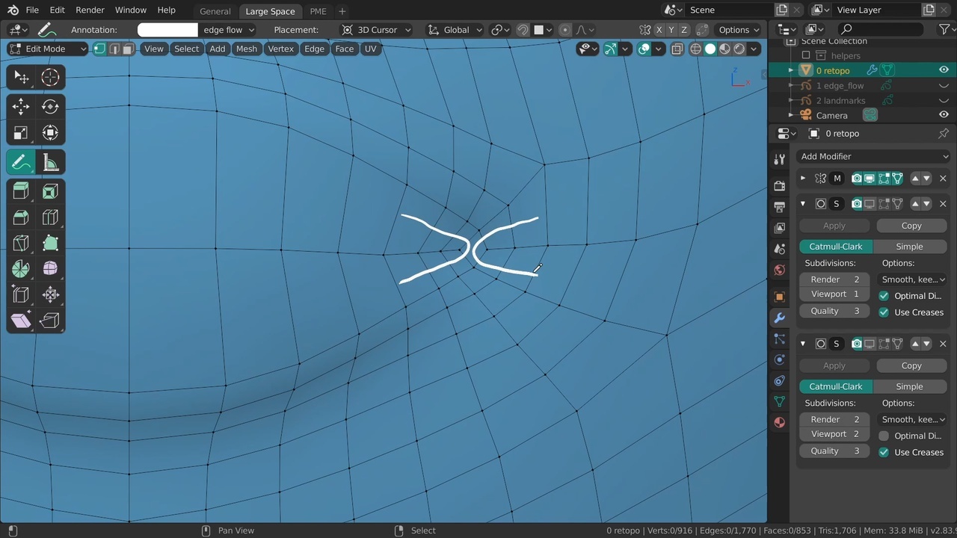Open the Edit Mode dropdown
Viewport: 957px width, 538px height.
click(48, 49)
